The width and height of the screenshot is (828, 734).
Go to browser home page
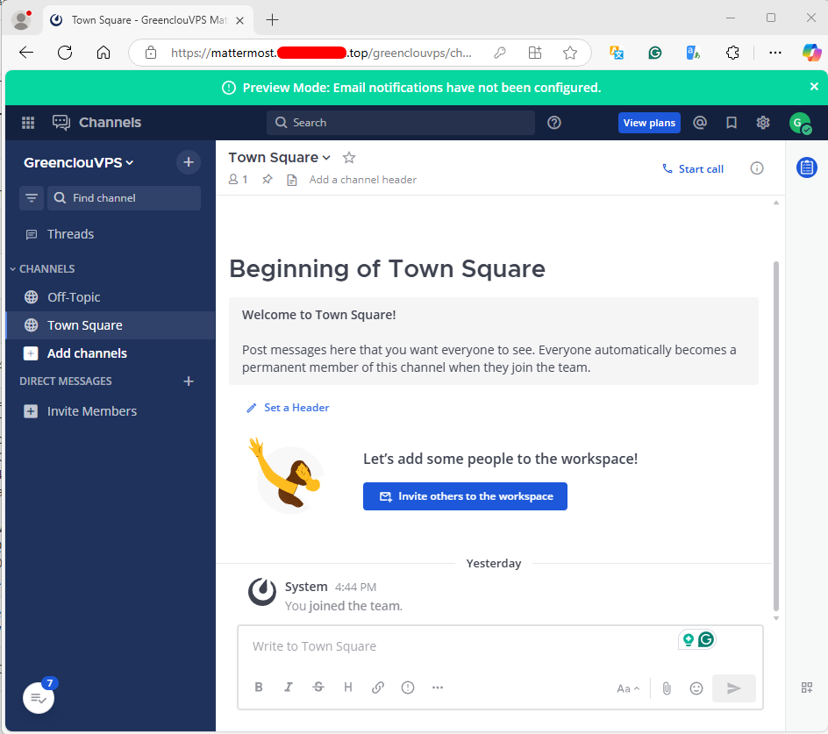click(103, 53)
